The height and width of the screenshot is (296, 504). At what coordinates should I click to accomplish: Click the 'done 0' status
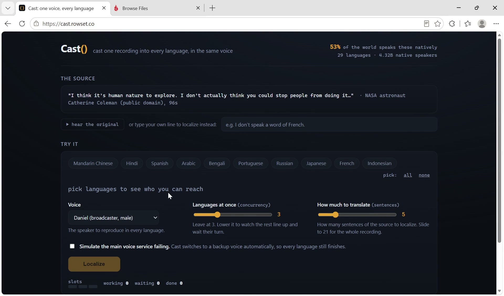[x=174, y=283]
